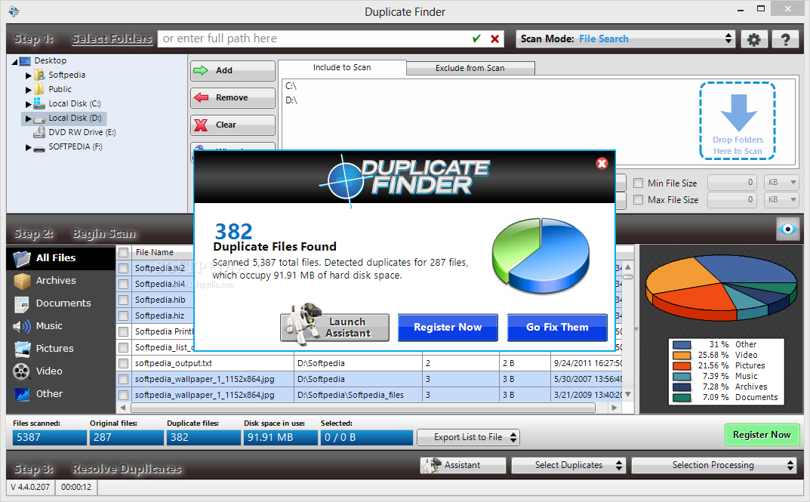
Task: Click the blue Other legend swatch
Action: 682,344
